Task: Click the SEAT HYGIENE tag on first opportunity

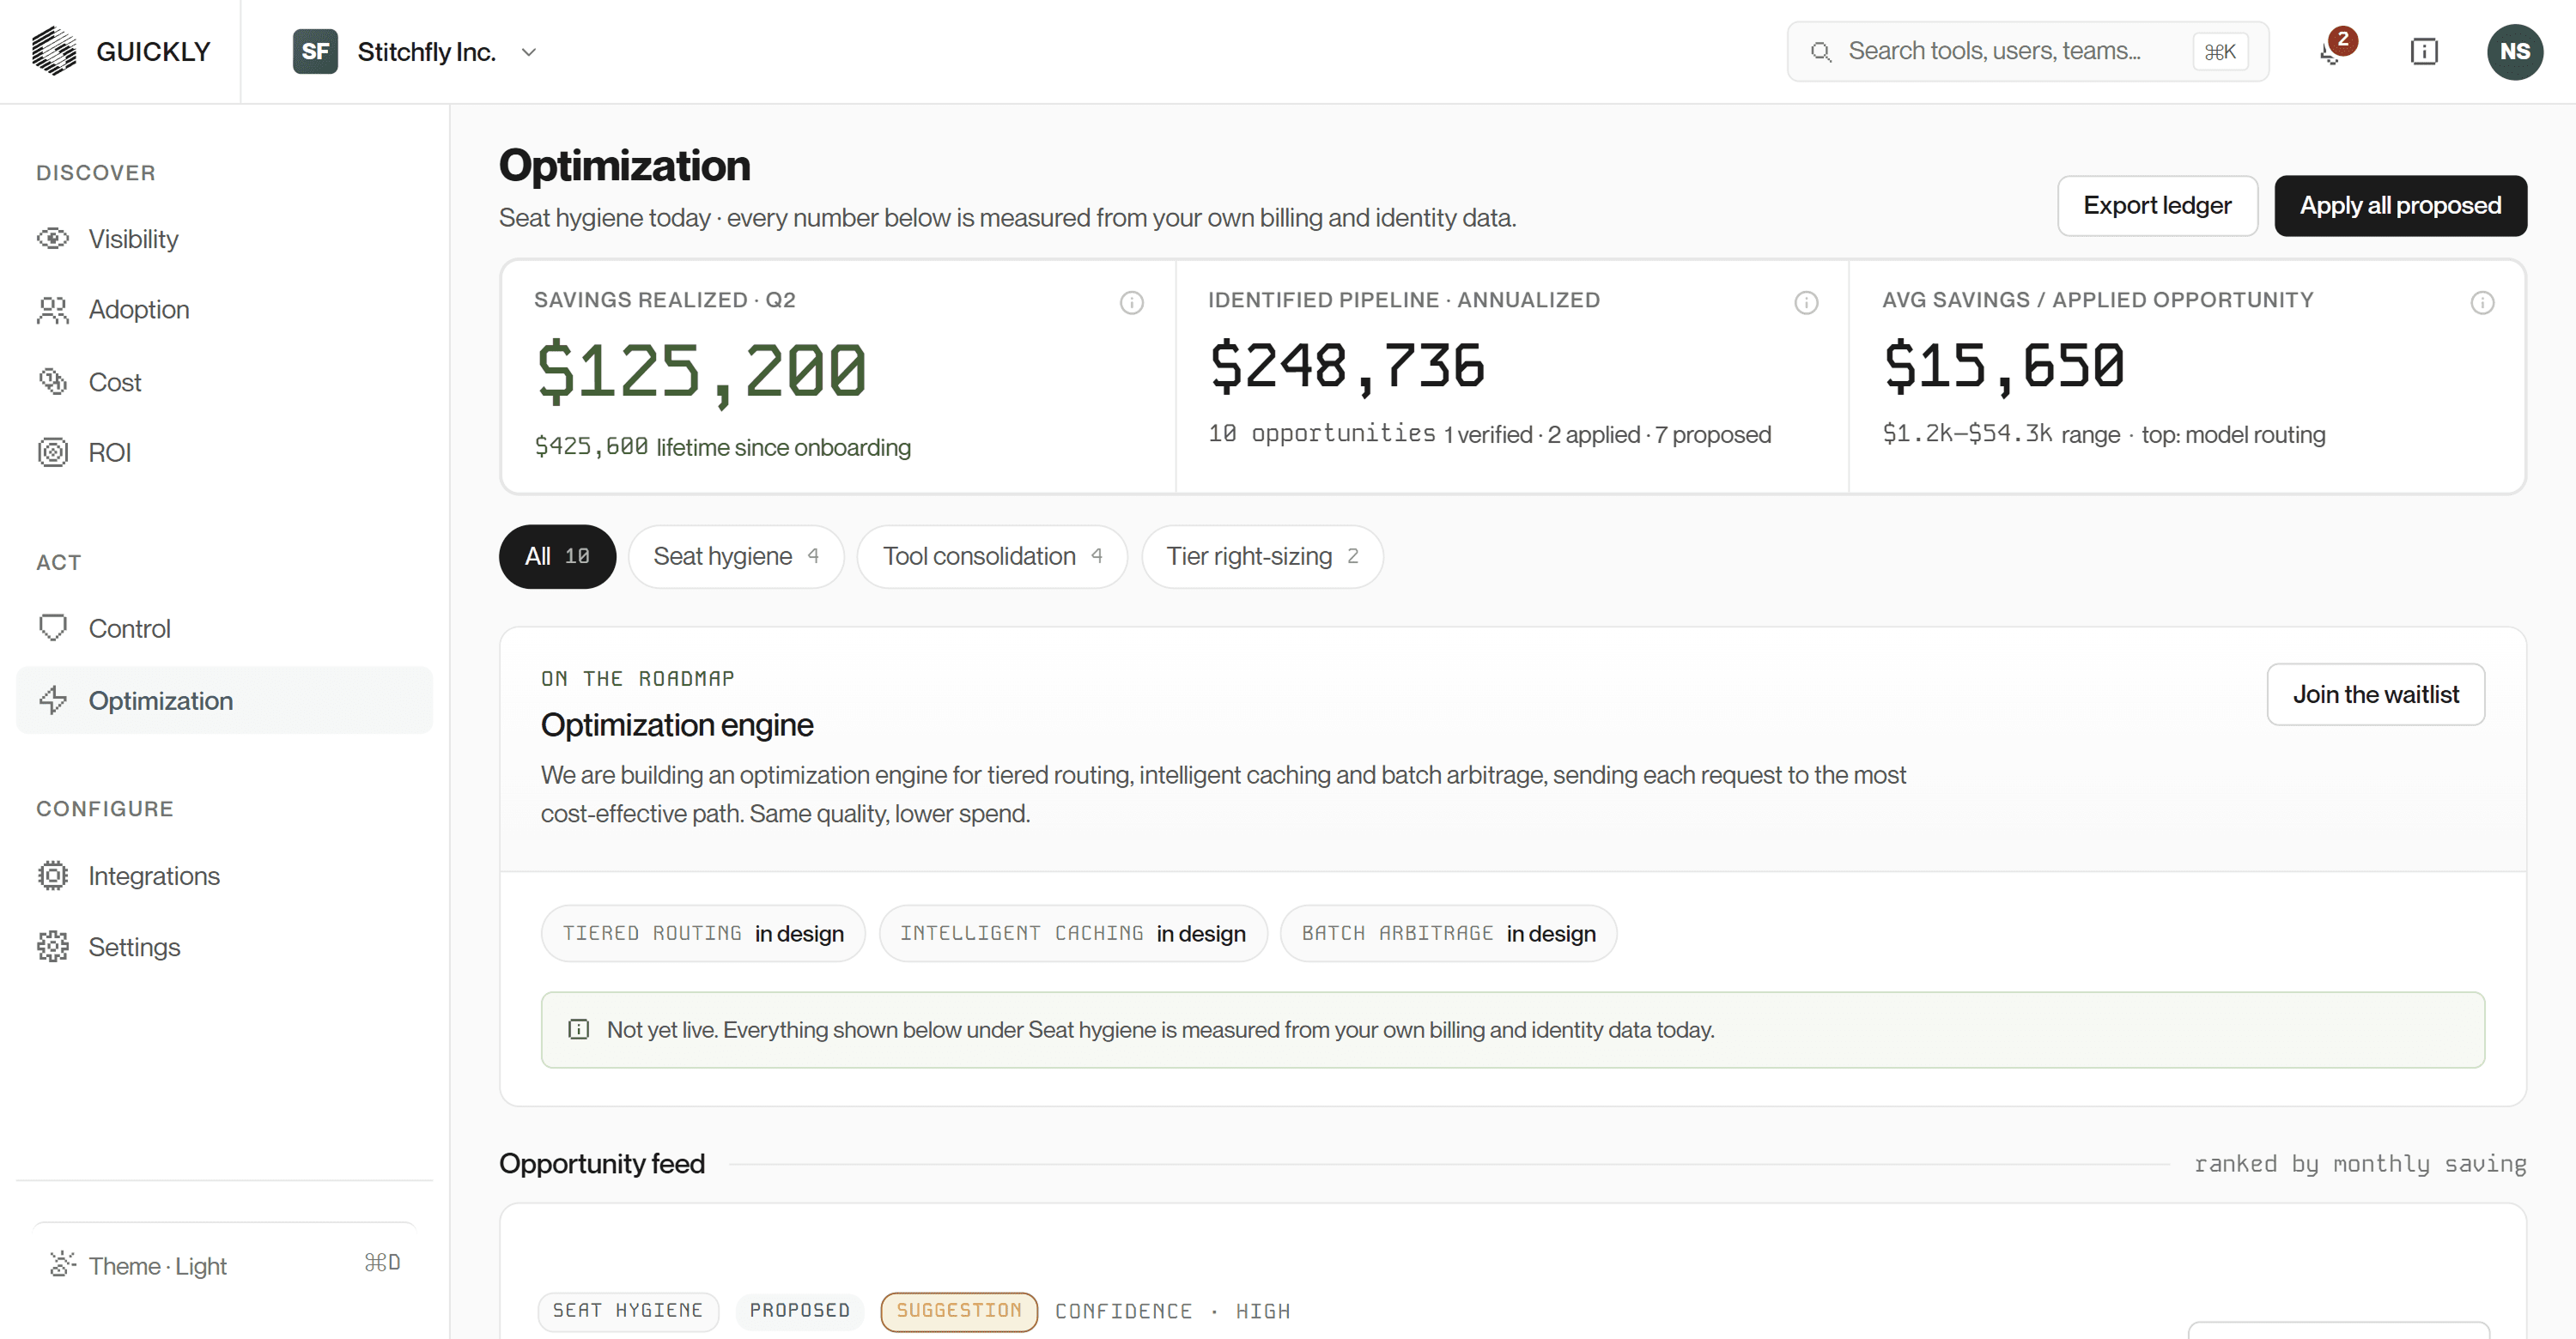Action: 628,1311
